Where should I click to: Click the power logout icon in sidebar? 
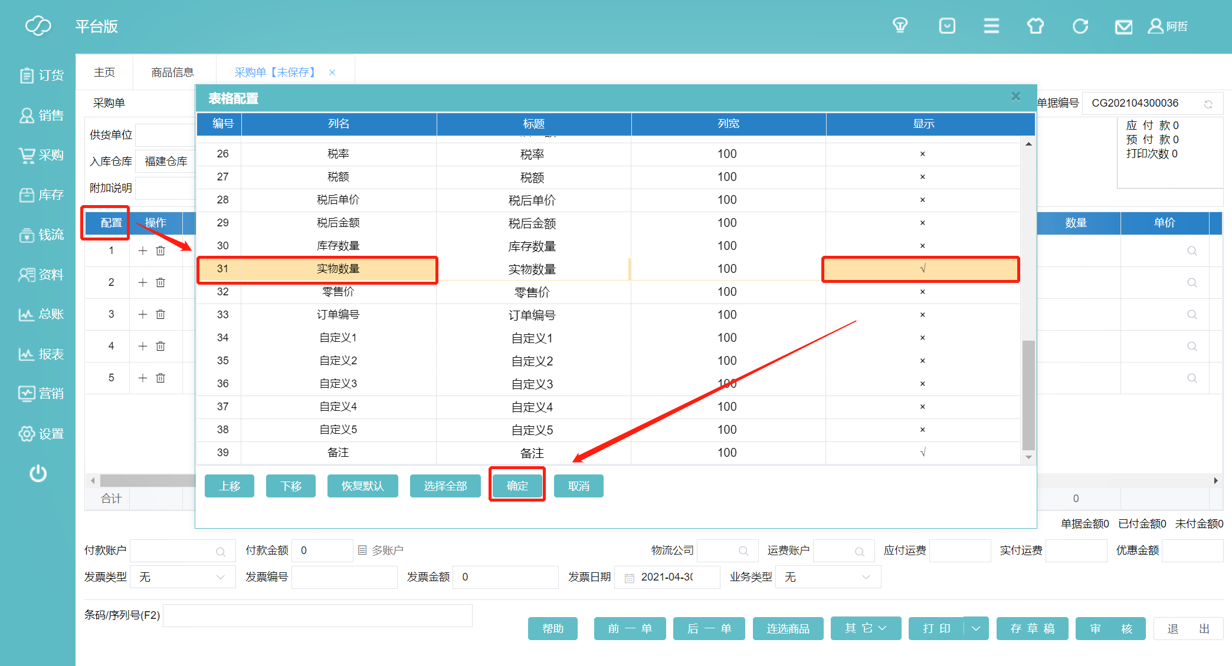point(38,473)
